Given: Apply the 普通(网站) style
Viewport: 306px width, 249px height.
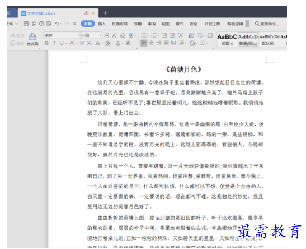Looking at the screenshot, I should (248, 39).
